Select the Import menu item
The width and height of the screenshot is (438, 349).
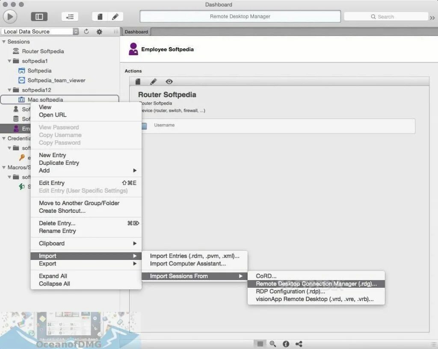86,256
